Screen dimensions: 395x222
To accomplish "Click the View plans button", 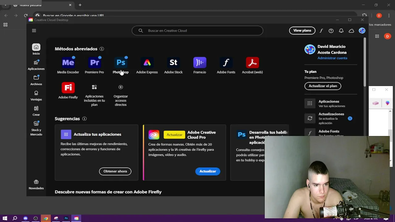I will click(302, 31).
